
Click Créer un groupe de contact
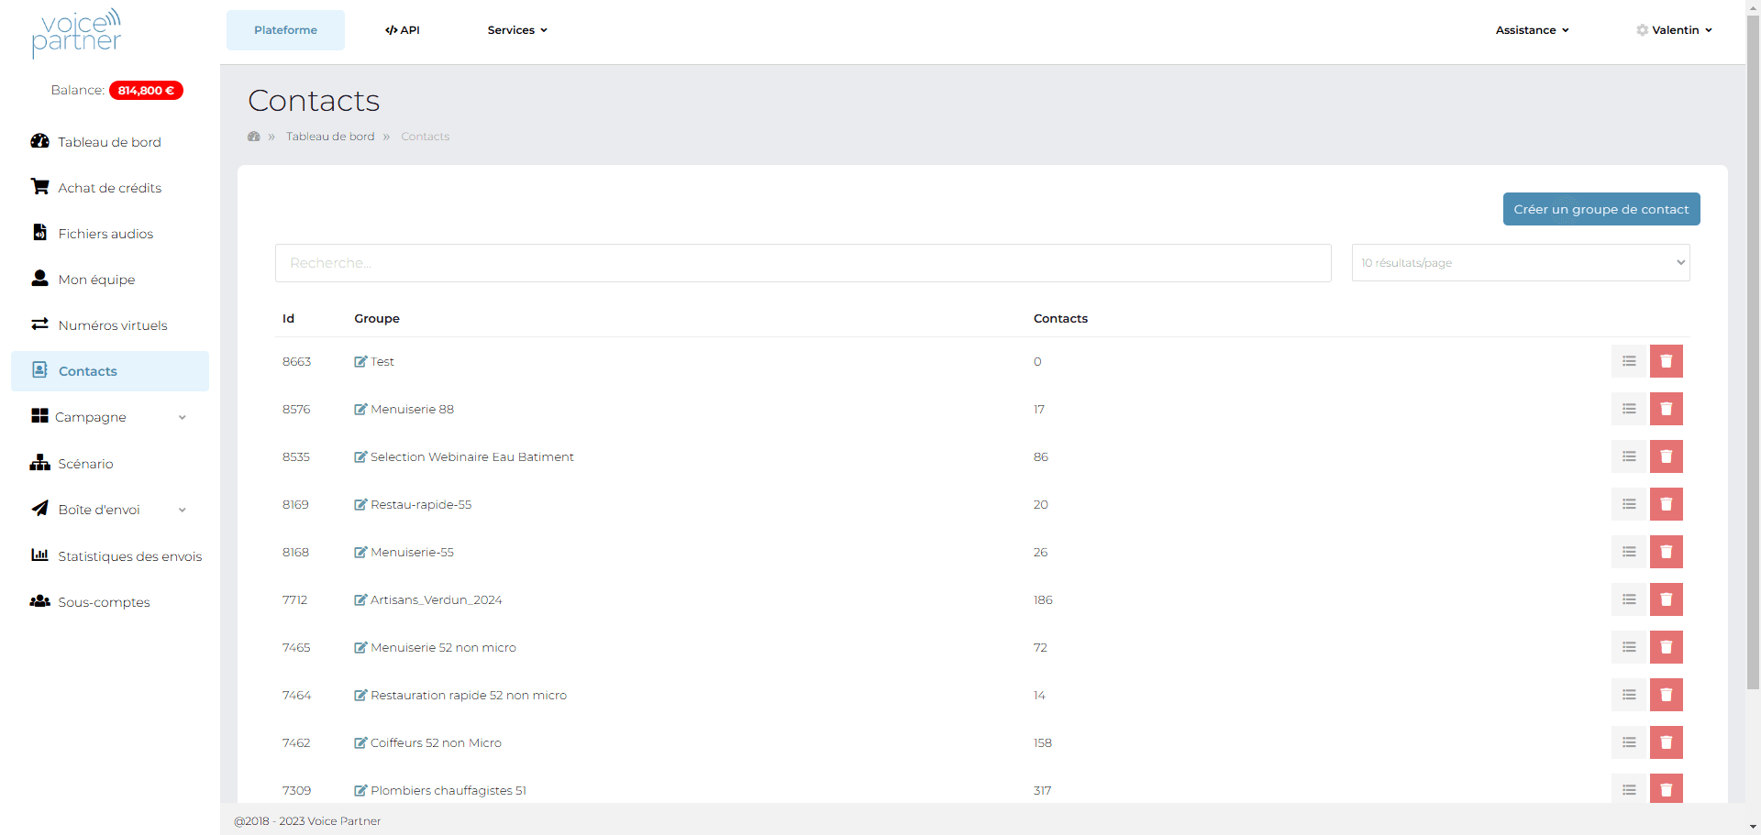[x=1601, y=209]
